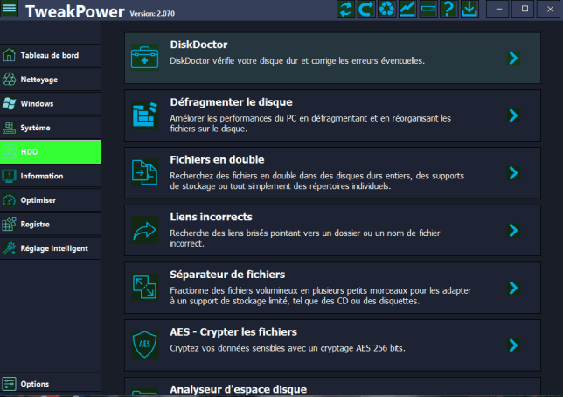This screenshot has height=397, width=563.
Task: Switch to the Tableau de bord section
Action: click(x=51, y=55)
